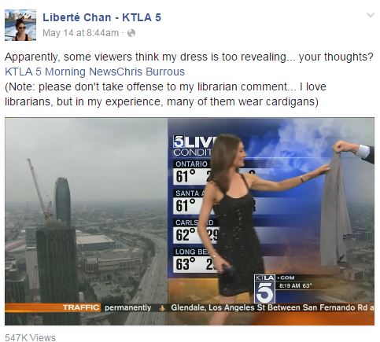This screenshot has width=380, height=342.
Task: Click the KTLA 5 logo in video
Action: (x=264, y=289)
